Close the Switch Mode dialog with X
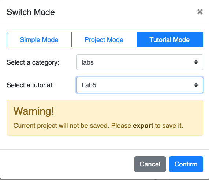The width and height of the screenshot is (209, 180). pyautogui.click(x=200, y=12)
